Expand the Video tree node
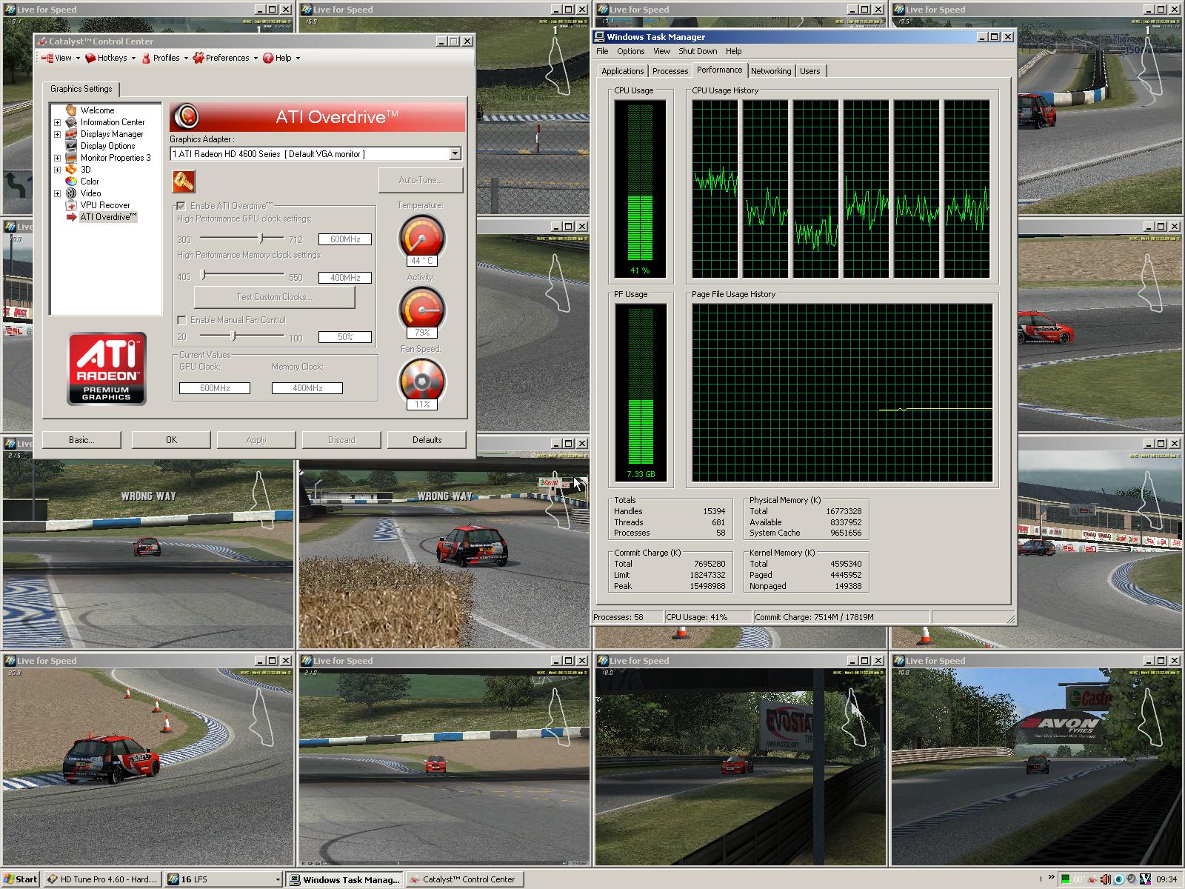Screen dimensions: 1185x889 pos(57,193)
